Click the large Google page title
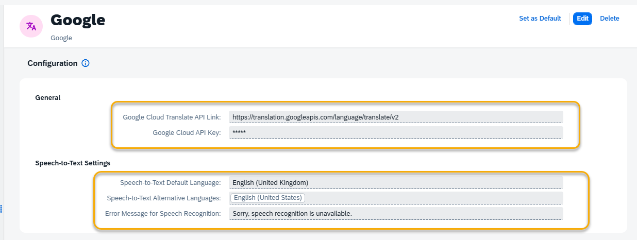The width and height of the screenshot is (637, 240). (x=78, y=20)
